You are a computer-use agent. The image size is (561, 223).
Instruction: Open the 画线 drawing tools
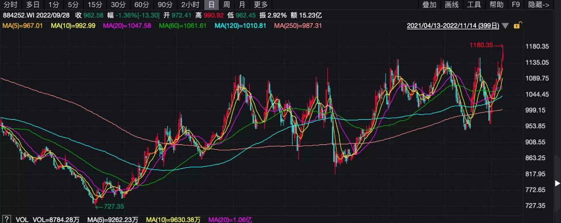[x=452, y=5]
